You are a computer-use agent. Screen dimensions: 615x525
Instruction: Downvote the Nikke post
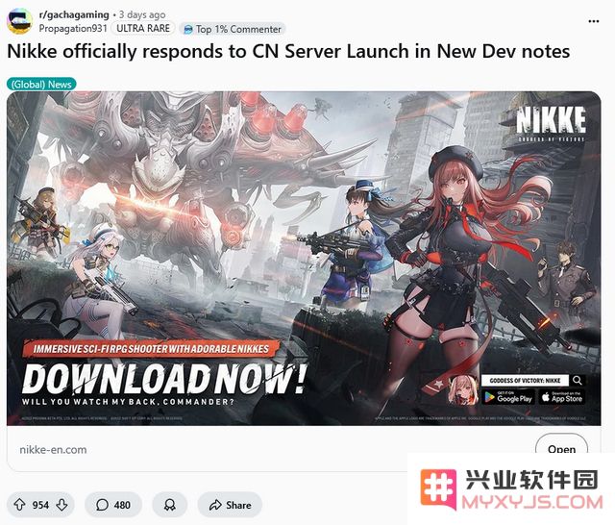(61, 505)
